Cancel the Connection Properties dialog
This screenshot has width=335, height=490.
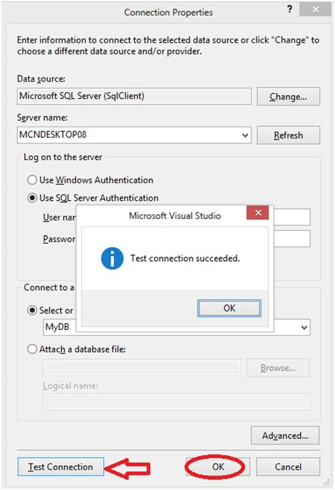tap(288, 467)
